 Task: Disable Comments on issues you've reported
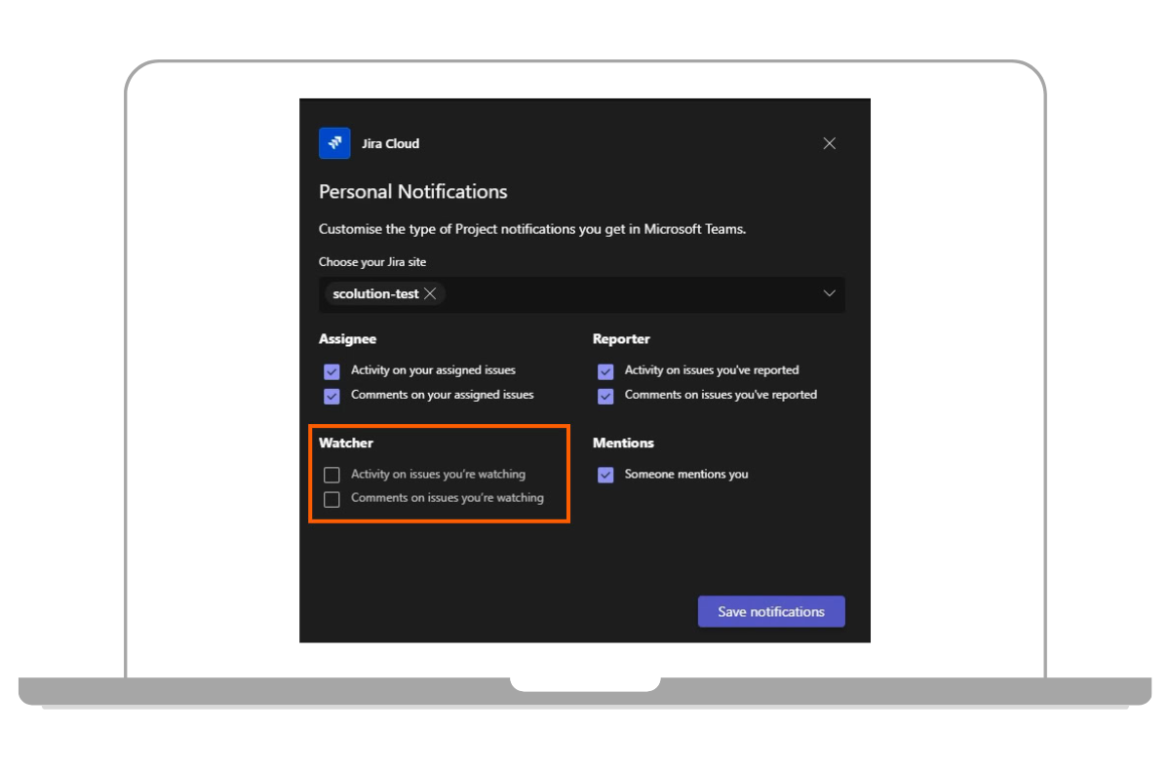coord(605,396)
